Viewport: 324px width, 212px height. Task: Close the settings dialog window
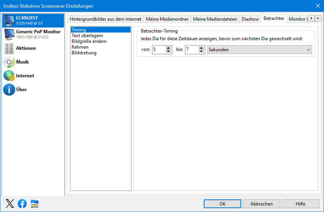tap(318, 6)
